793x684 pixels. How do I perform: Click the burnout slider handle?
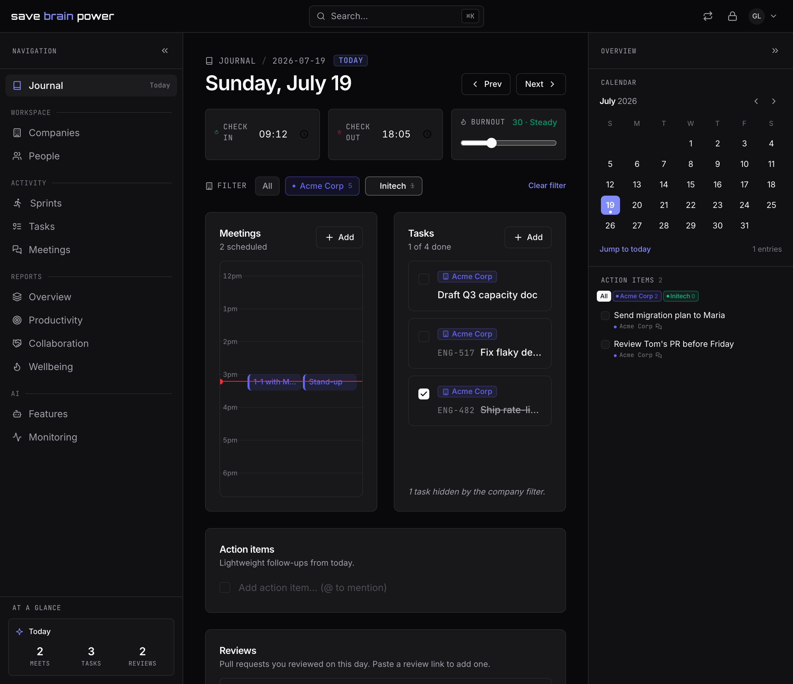tap(492, 143)
